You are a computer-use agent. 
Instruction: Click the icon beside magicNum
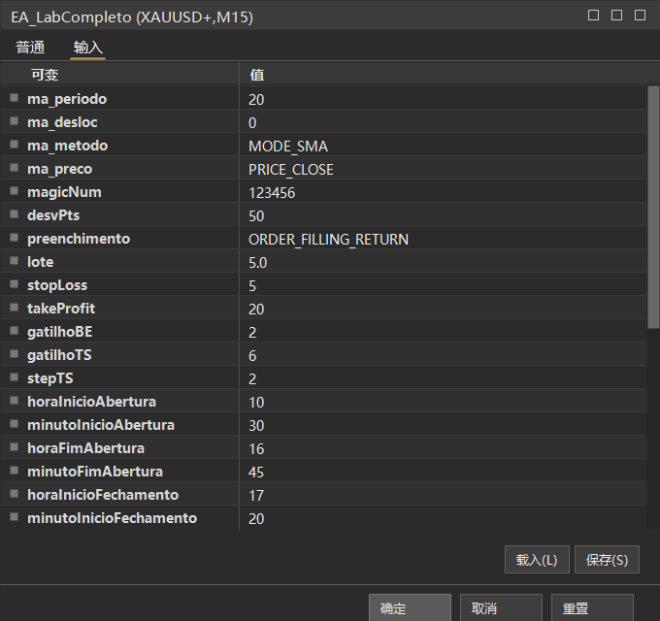click(x=14, y=191)
